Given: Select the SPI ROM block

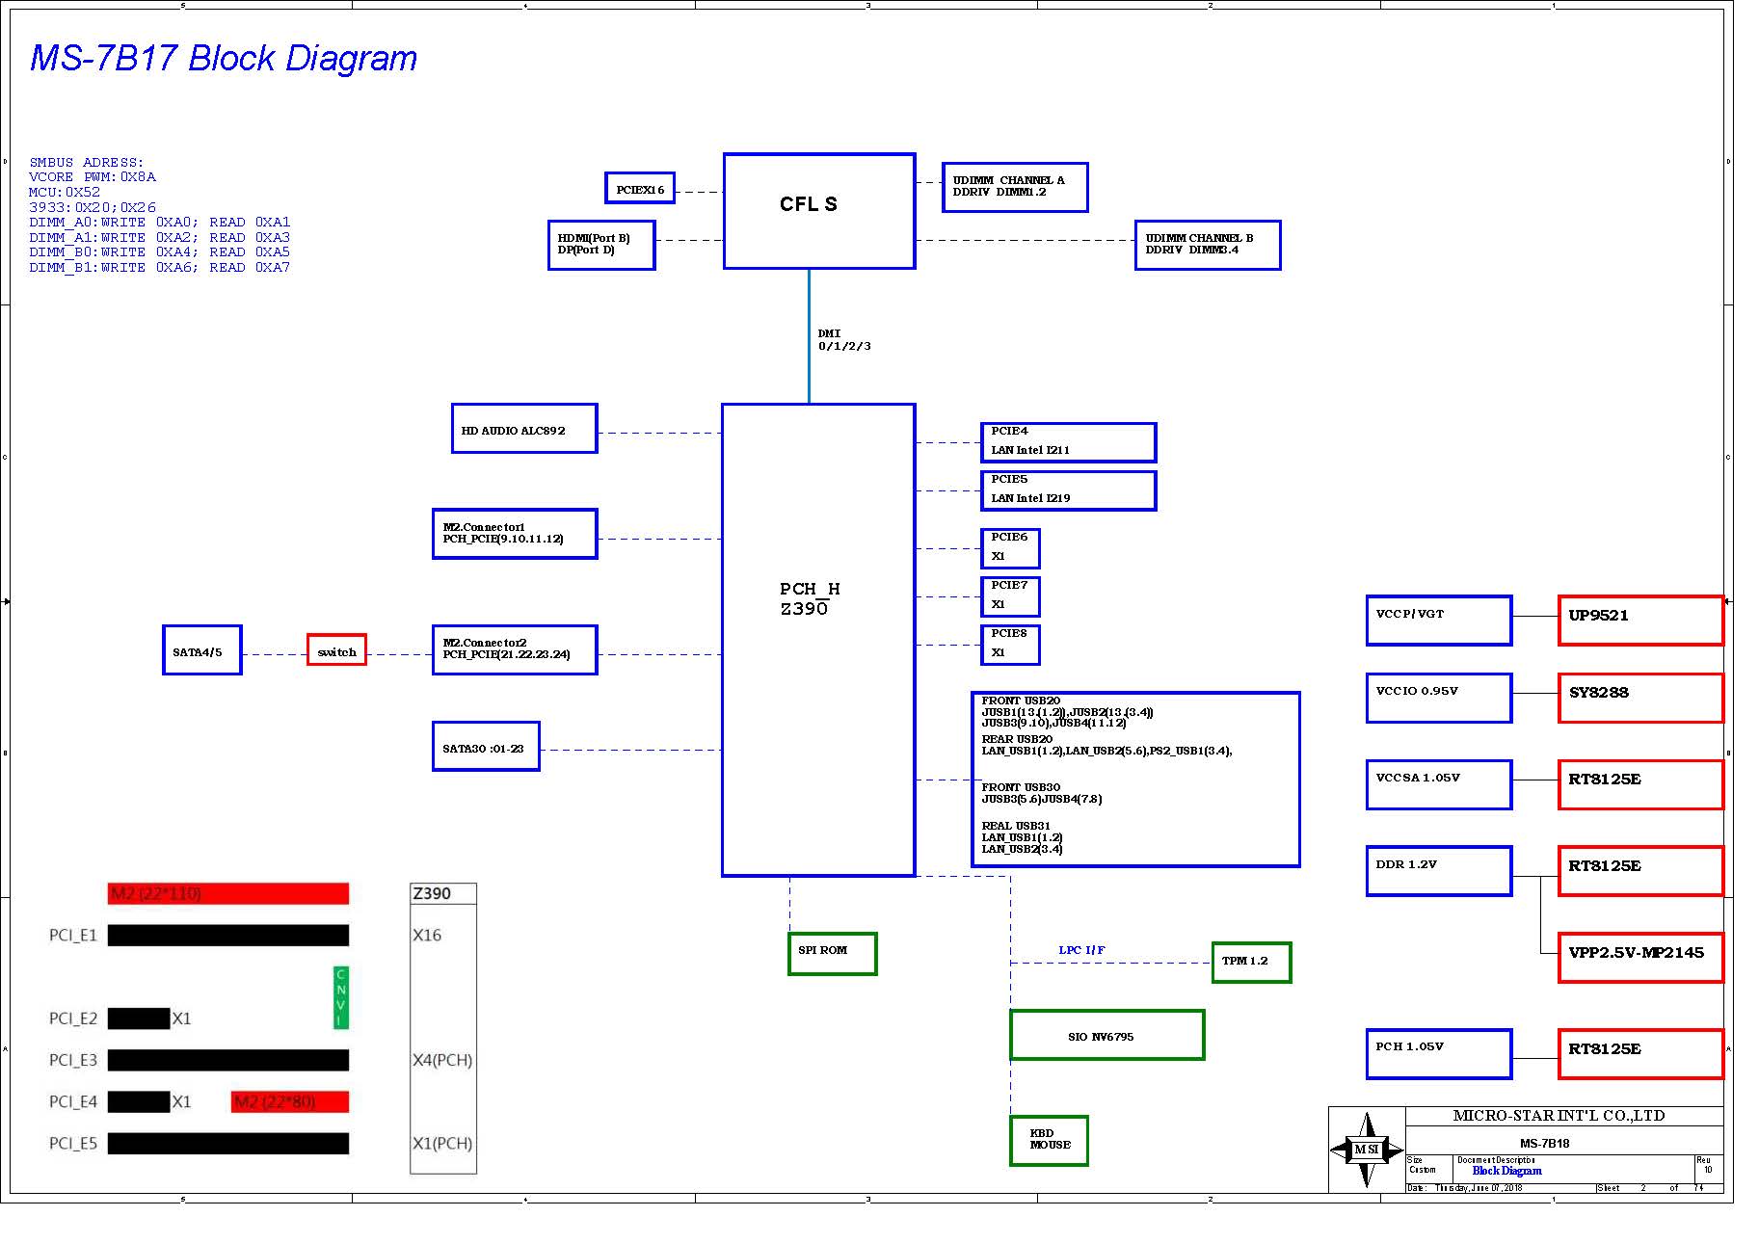Looking at the screenshot, I should [x=832, y=954].
